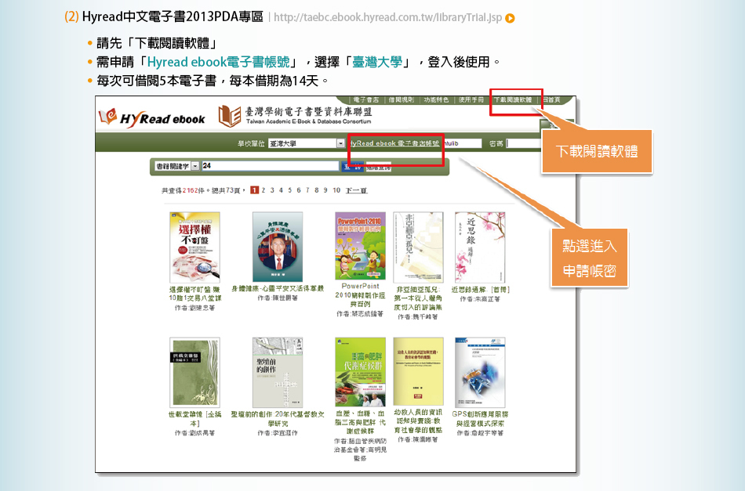745x491 pixels.
Task: Click the 下一頁 next page link
Action: (x=356, y=190)
